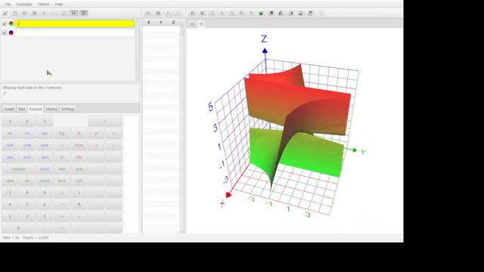484x272 pixels.
Task: Click the log keypad button
Action: (62, 134)
